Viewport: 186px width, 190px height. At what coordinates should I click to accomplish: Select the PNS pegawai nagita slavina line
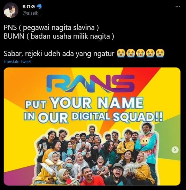[51, 27]
